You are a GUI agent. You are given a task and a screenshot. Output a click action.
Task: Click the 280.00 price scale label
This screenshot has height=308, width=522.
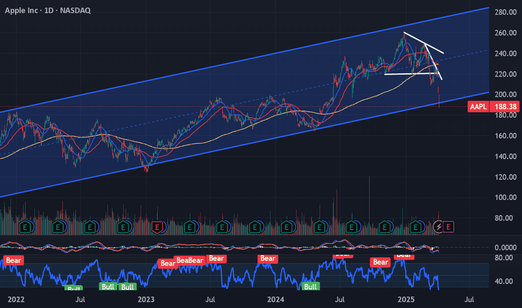[505, 12]
